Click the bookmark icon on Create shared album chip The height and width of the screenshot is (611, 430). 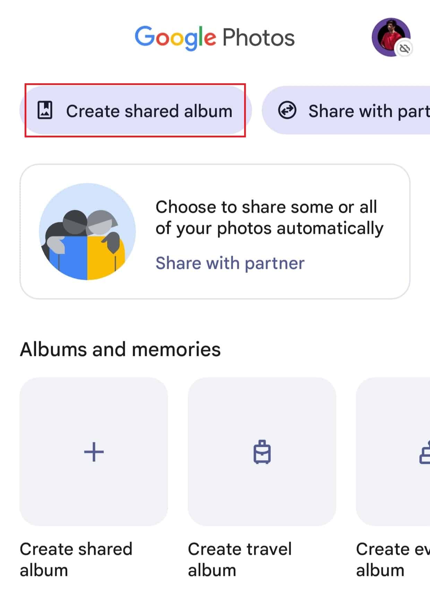click(x=45, y=110)
